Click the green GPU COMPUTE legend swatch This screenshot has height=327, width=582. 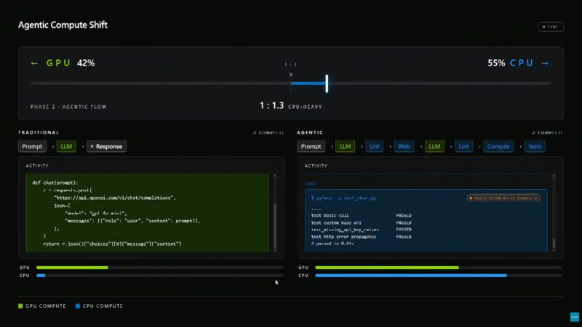click(20, 306)
